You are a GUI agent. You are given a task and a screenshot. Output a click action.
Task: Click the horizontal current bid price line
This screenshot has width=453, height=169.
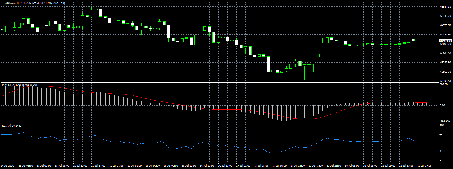219,41
